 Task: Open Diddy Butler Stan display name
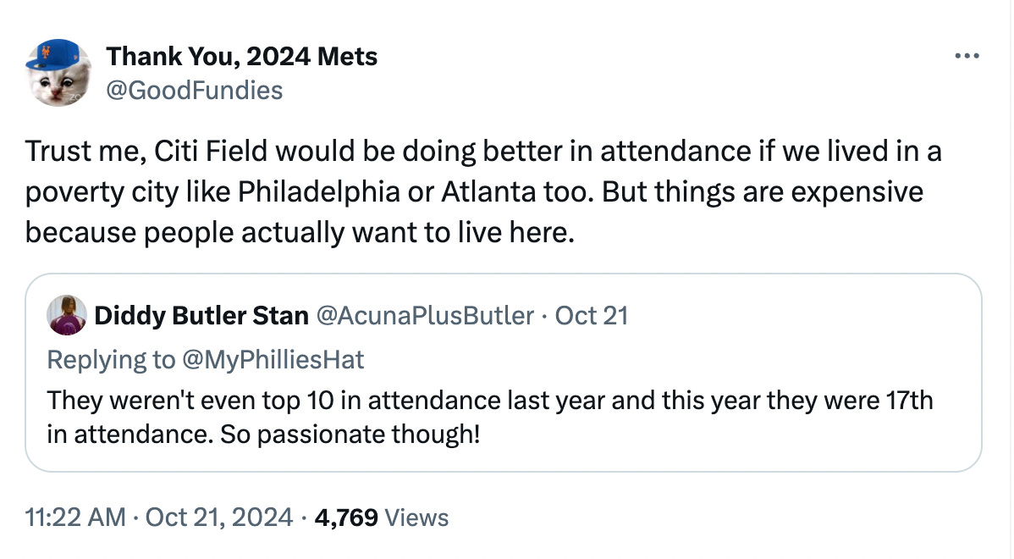(201, 316)
